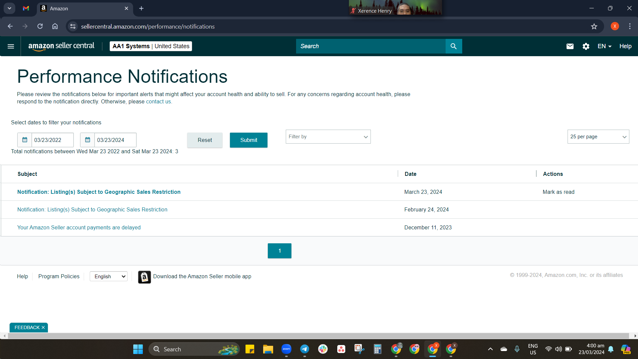Submit the date filter

click(249, 140)
